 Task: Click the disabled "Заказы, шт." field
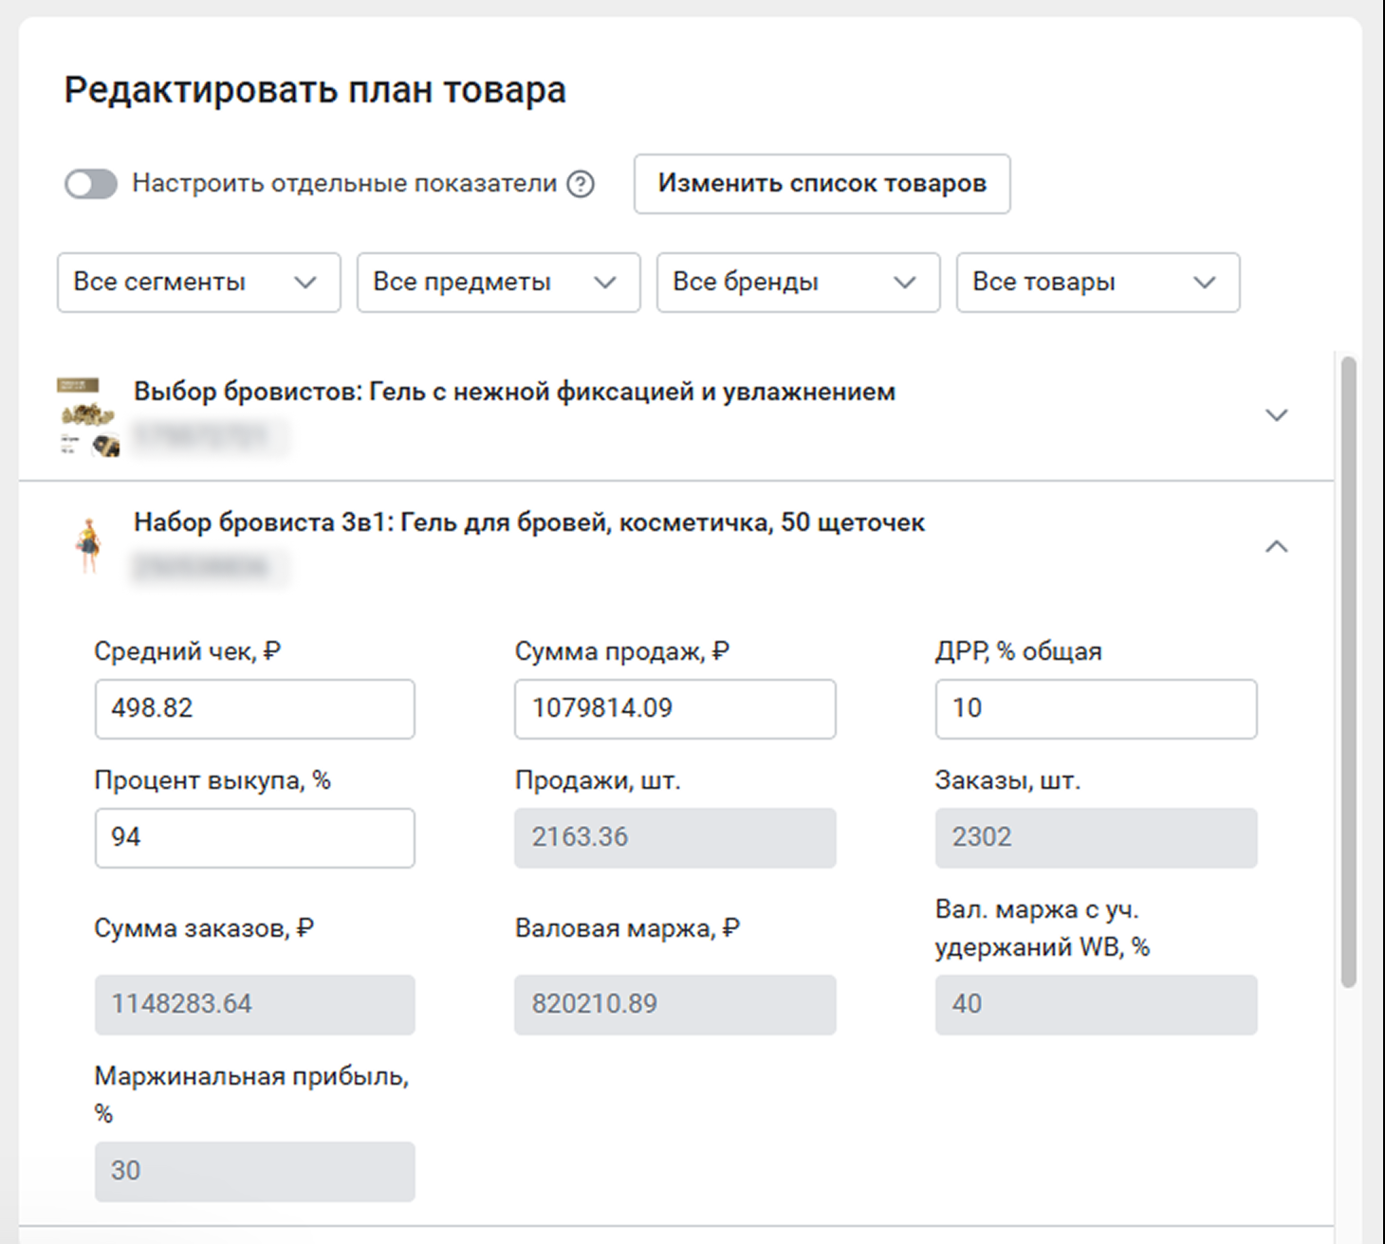coord(1096,837)
